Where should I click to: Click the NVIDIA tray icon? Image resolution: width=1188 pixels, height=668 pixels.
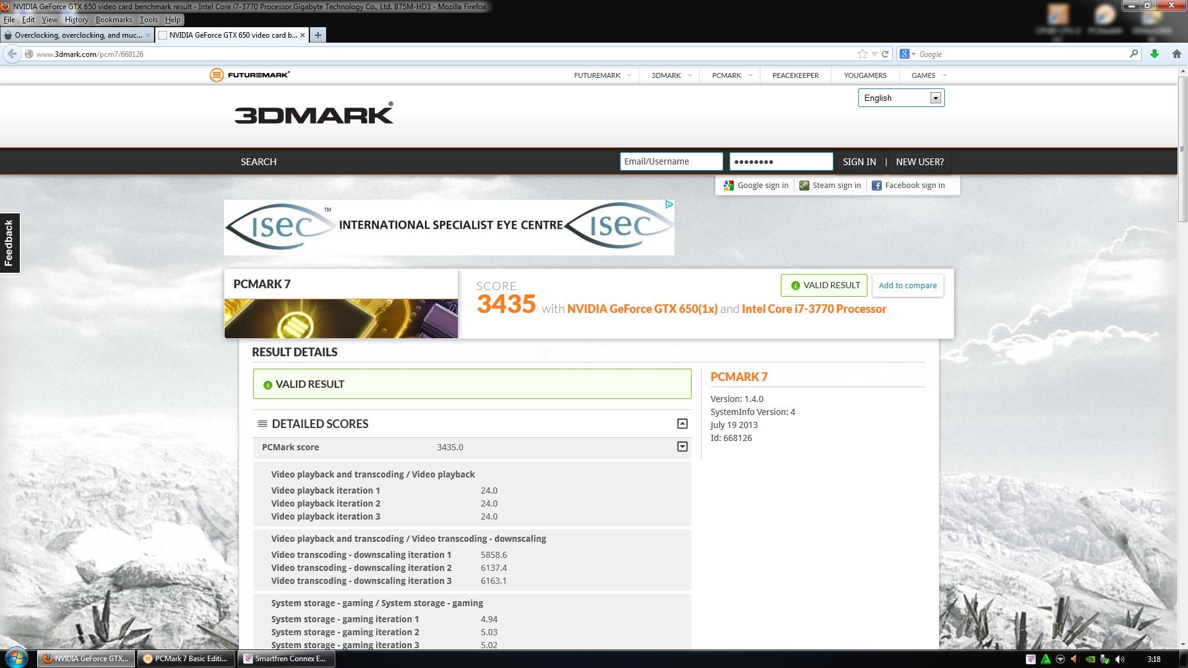1090,659
